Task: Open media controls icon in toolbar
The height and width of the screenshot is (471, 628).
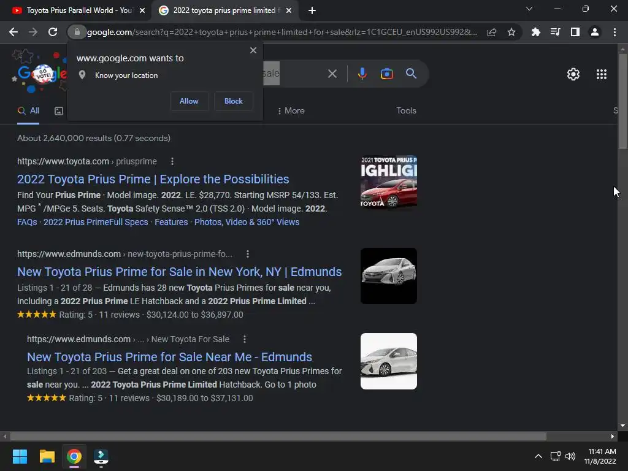Action: [555, 32]
